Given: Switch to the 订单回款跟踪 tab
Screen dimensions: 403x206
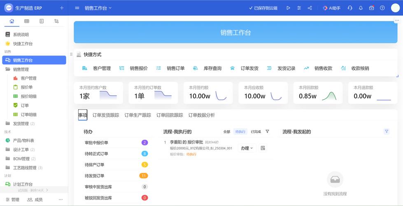Looking at the screenshot, I should click(170, 115).
